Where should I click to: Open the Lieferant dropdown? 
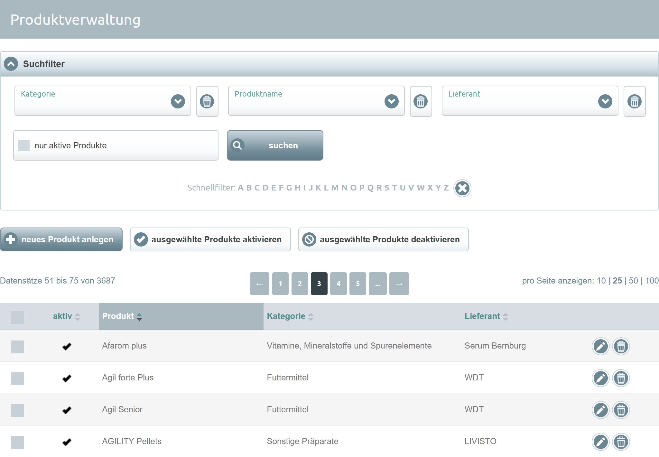[605, 101]
